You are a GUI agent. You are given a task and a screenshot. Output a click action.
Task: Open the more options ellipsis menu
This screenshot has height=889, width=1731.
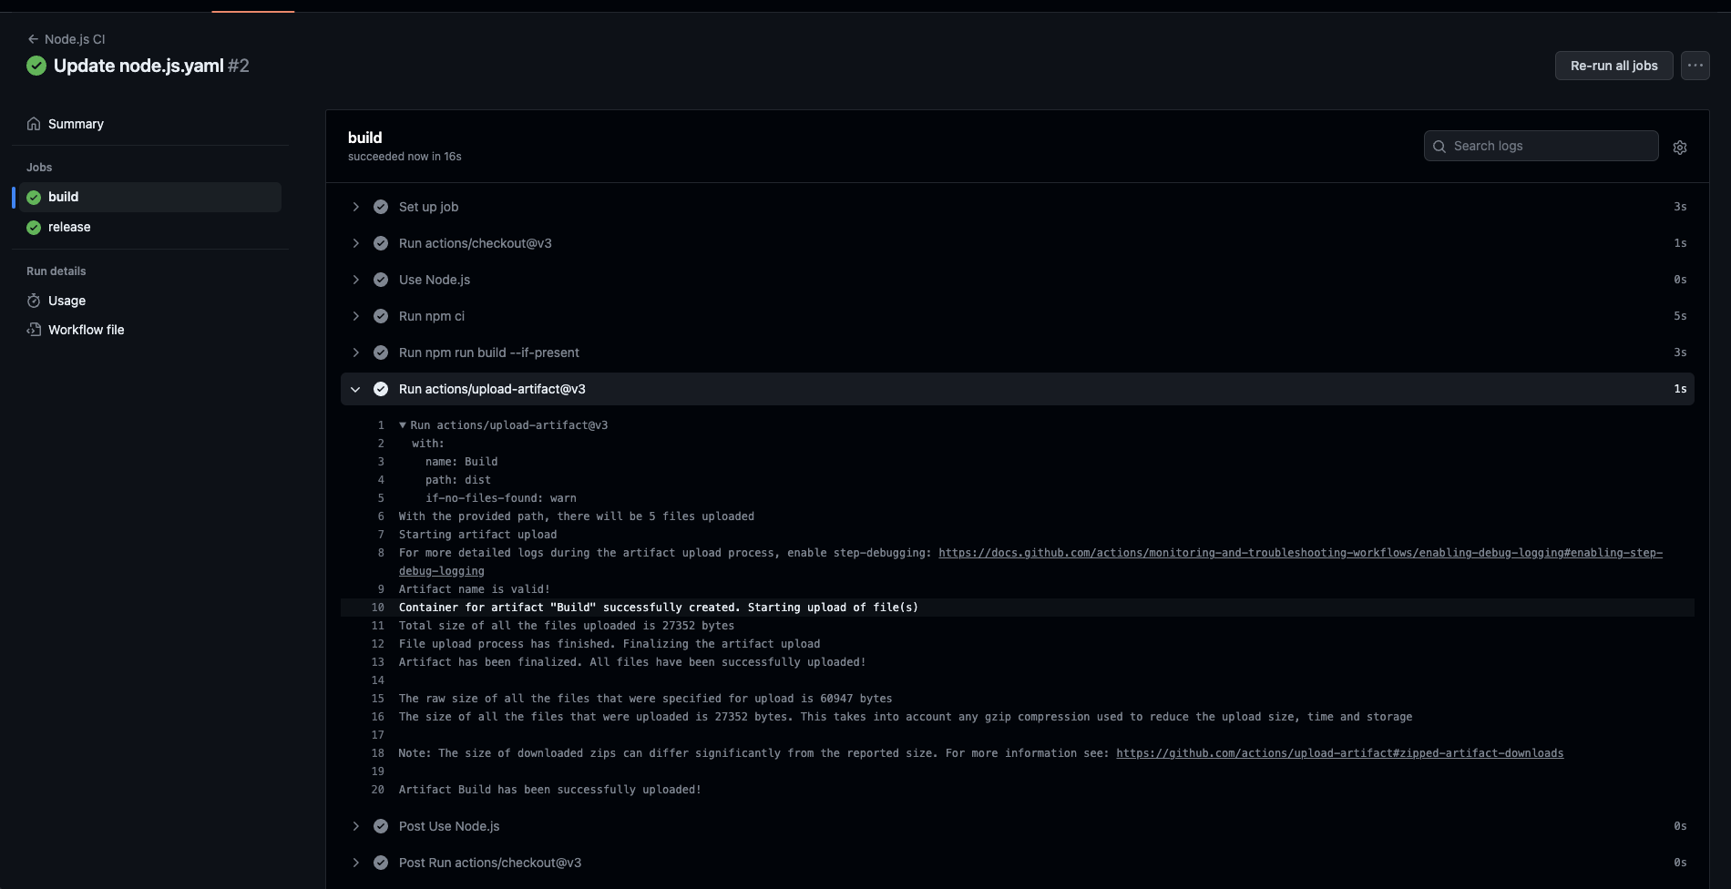pyautogui.click(x=1695, y=66)
